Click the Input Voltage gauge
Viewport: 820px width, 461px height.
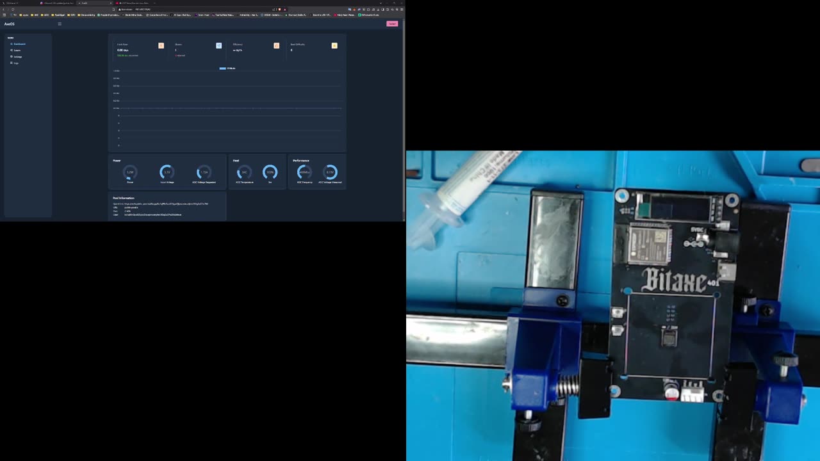pos(167,172)
